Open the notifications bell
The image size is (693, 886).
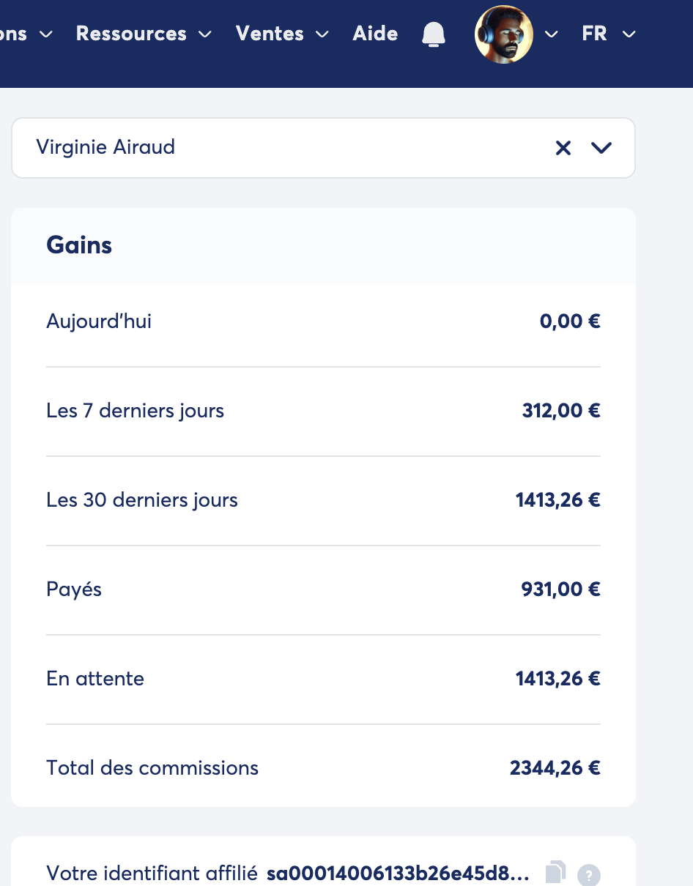(x=434, y=34)
